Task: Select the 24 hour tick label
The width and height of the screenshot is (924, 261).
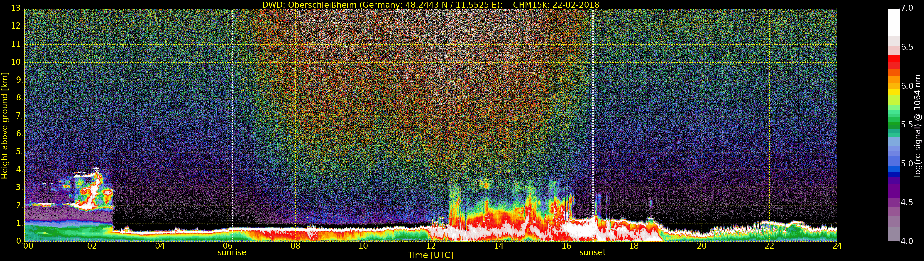Action: [837, 246]
